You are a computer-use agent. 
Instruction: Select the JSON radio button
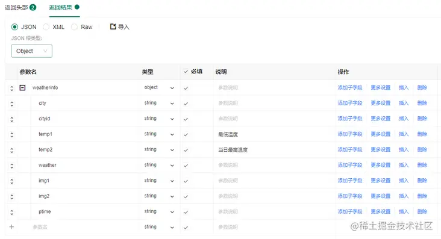point(14,27)
